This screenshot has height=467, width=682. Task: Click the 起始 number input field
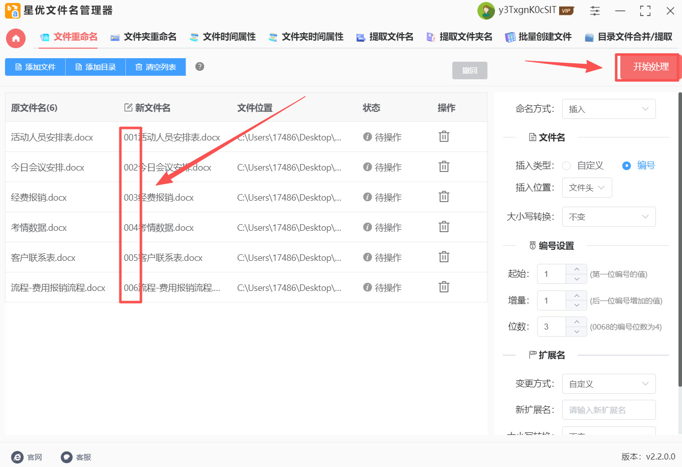(552, 274)
